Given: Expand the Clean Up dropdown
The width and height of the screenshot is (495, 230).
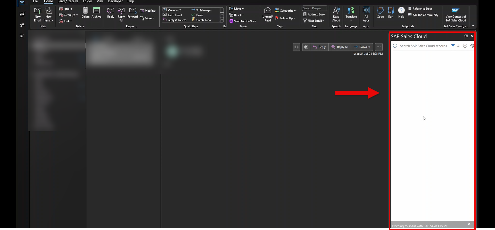Looking at the screenshot, I should click(x=68, y=15).
